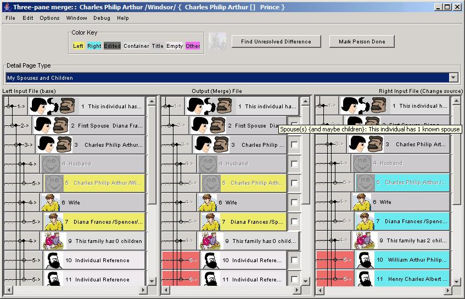Expand the 1-> tree node in left pane

[x=9, y=106]
